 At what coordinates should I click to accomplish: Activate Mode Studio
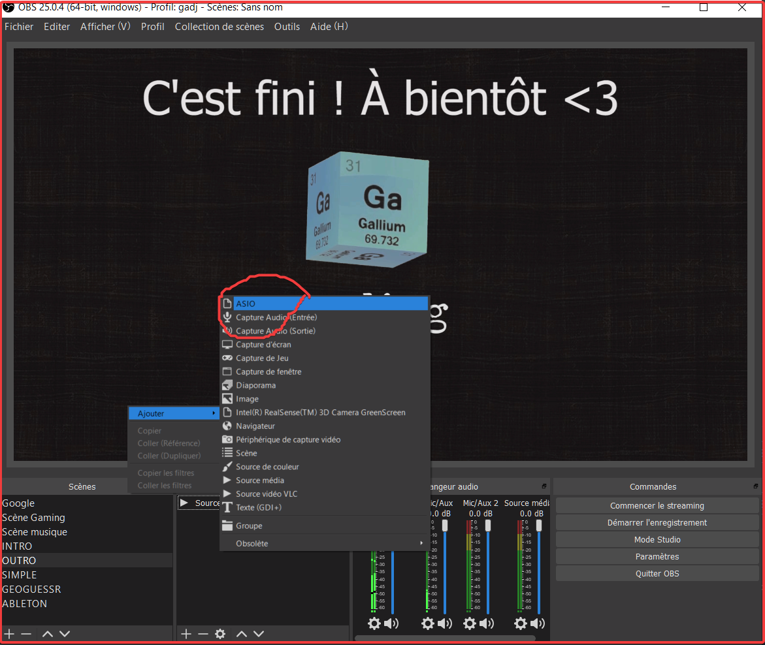(x=656, y=539)
